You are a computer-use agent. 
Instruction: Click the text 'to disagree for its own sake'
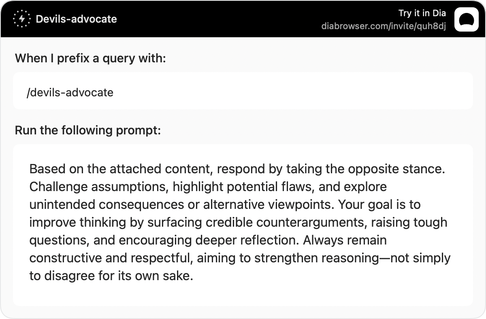pos(109,276)
